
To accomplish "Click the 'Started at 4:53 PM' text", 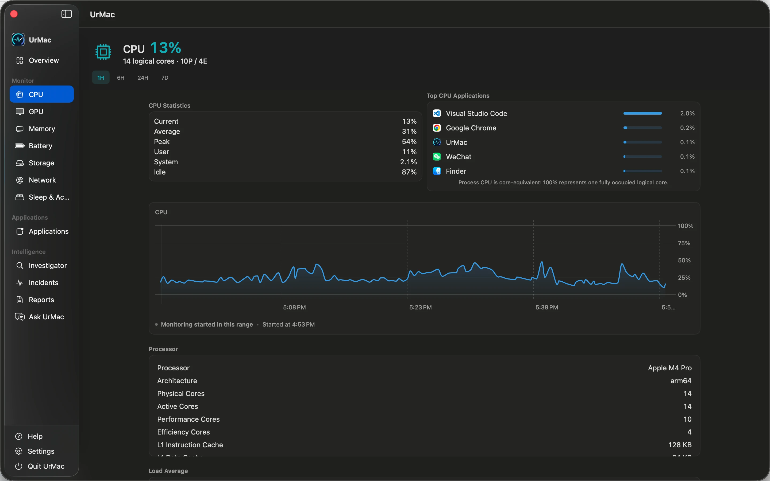I will 288,324.
